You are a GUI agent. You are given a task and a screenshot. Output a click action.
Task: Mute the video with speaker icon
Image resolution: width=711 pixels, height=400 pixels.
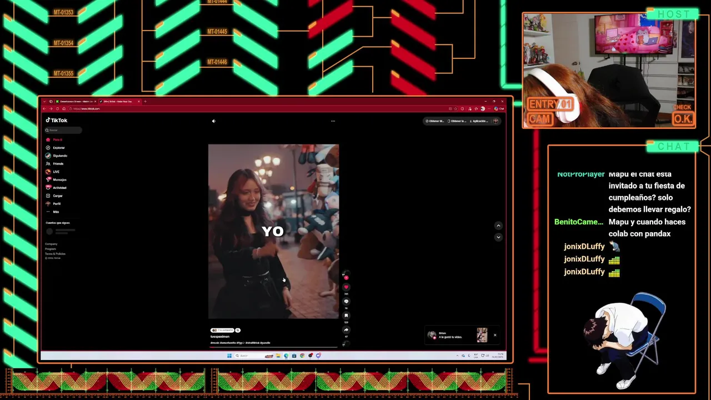tap(214, 121)
